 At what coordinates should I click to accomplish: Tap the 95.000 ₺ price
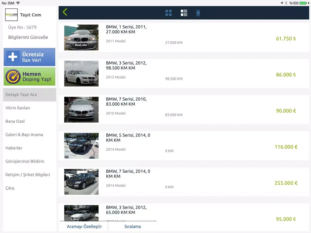click(286, 219)
